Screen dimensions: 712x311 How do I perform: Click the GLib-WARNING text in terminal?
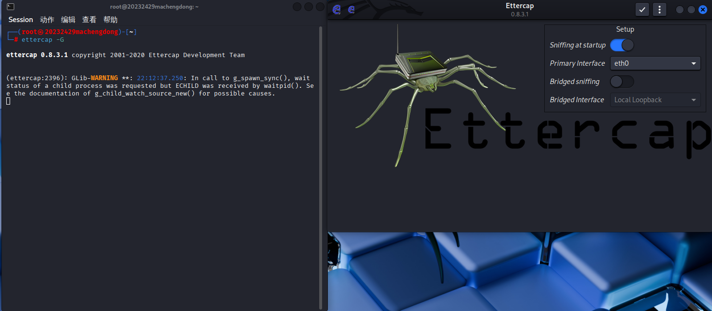pos(94,78)
